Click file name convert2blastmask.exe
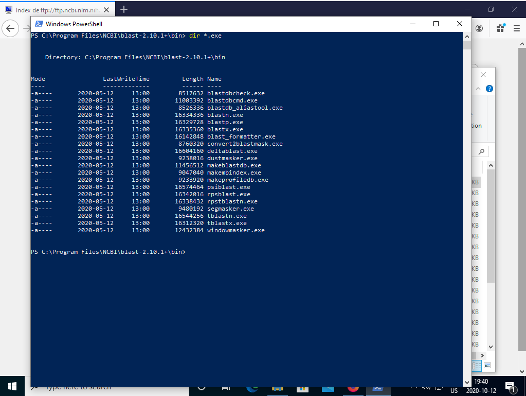 click(245, 144)
